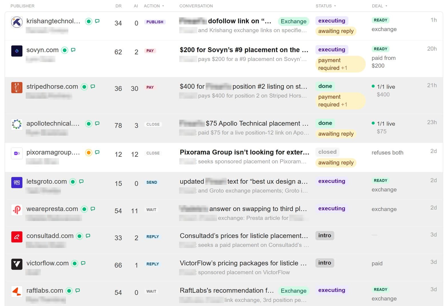Open "Consultadd's prices for listicle" conversation
This screenshot has height=306, width=448.
244,236
